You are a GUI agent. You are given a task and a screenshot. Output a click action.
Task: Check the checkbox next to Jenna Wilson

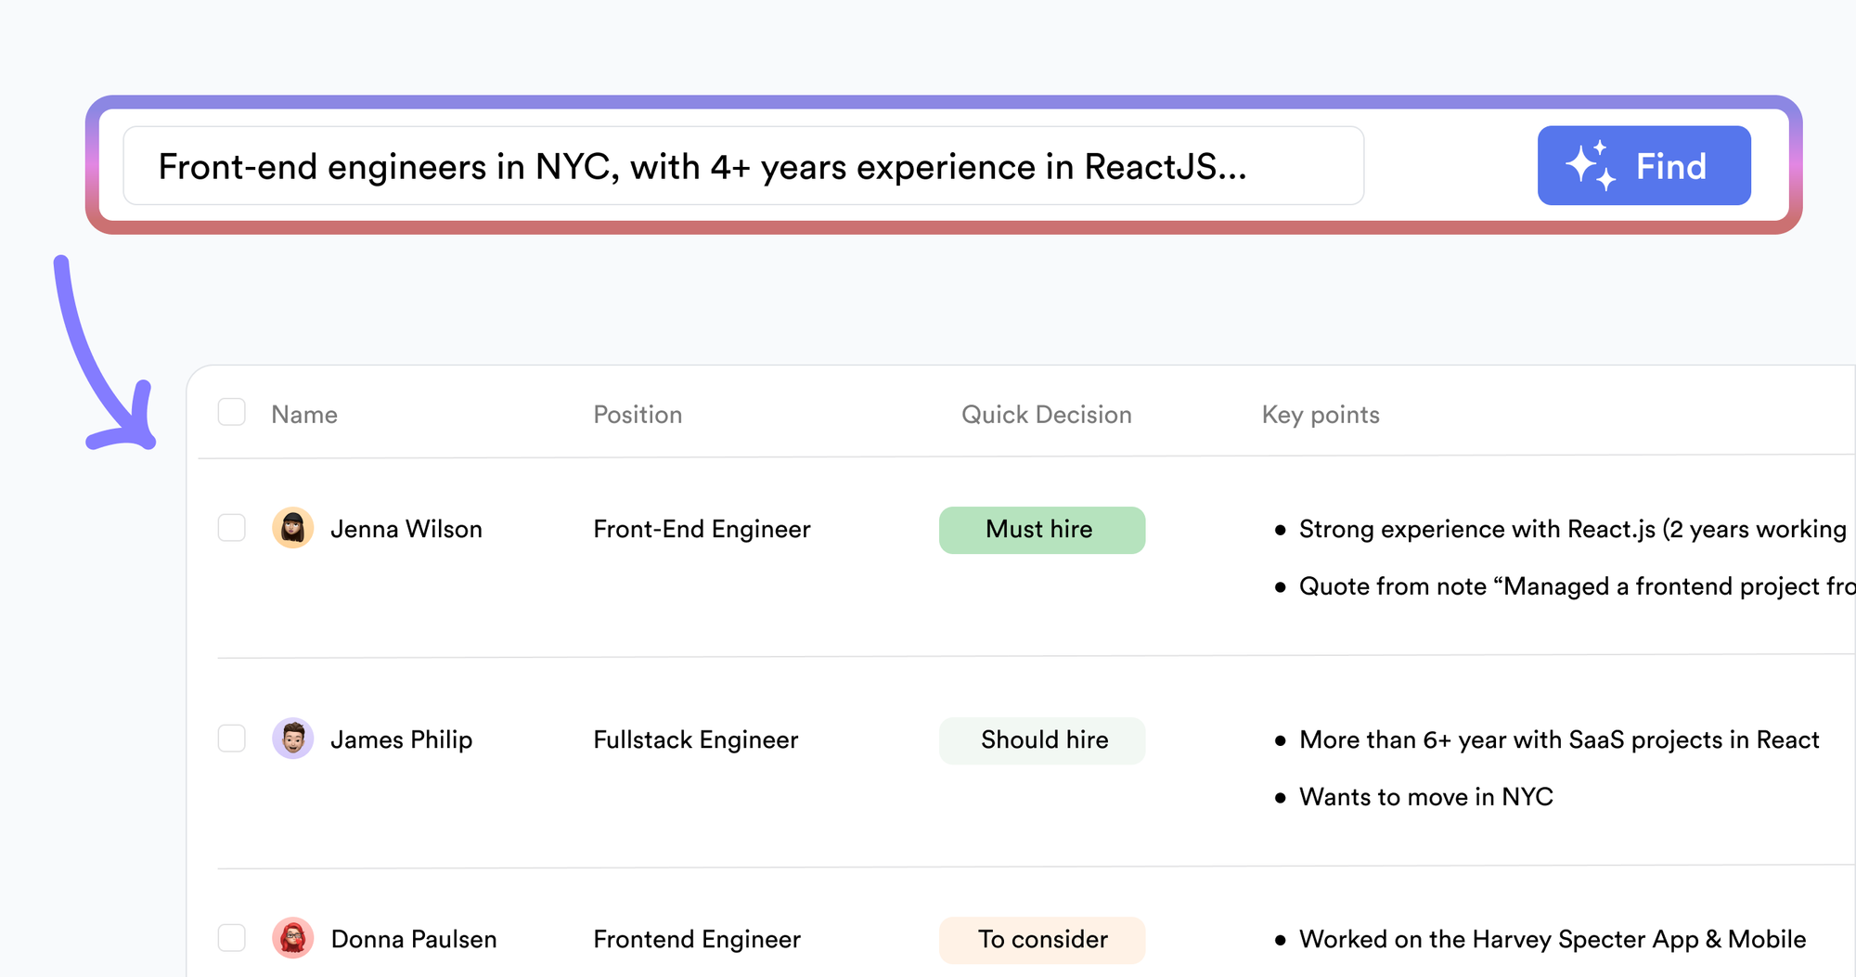pyautogui.click(x=231, y=529)
